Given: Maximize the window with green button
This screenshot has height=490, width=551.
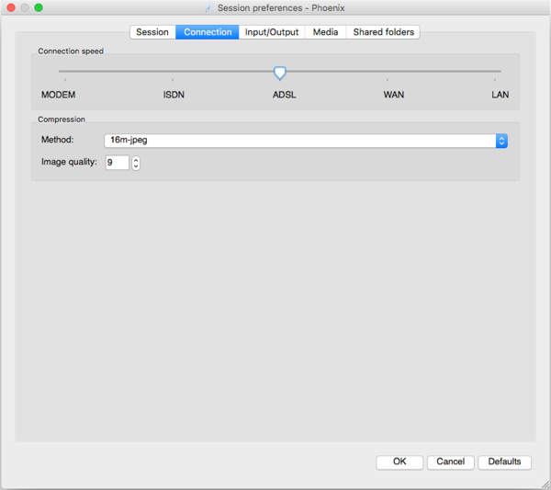Looking at the screenshot, I should [x=39, y=7].
